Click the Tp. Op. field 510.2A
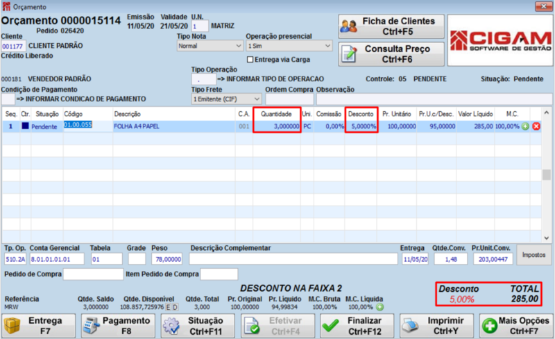This screenshot has width=555, height=339. pos(15,259)
